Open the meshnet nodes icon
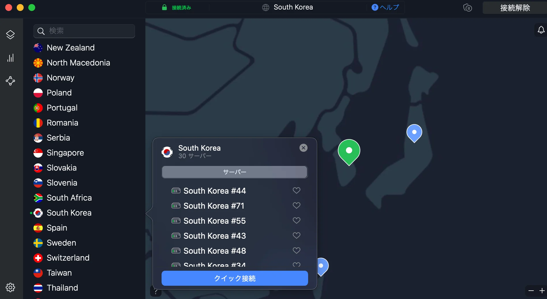The height and width of the screenshot is (299, 547). pos(10,81)
